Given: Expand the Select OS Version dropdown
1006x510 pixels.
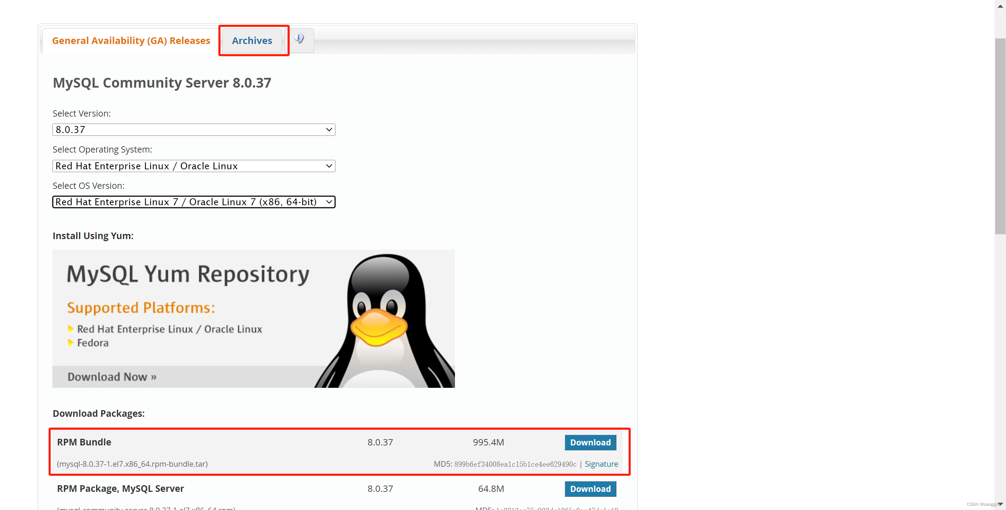Looking at the screenshot, I should [x=194, y=202].
